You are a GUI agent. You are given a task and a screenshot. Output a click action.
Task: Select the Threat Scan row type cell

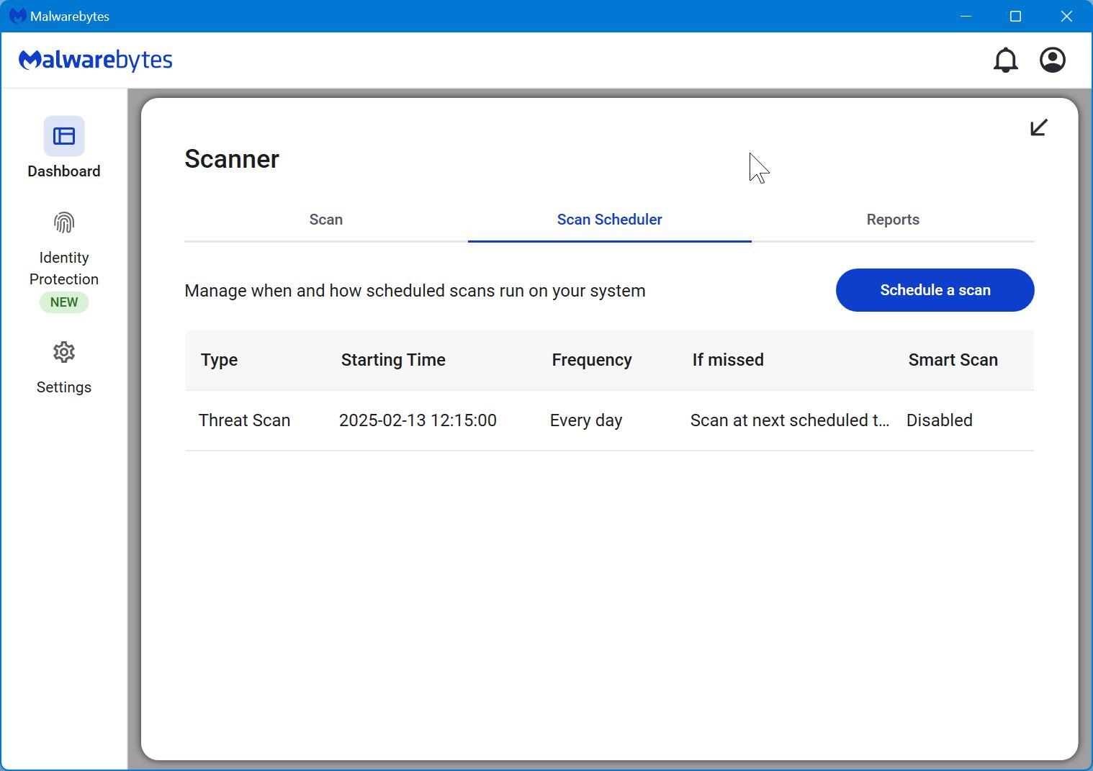(245, 420)
